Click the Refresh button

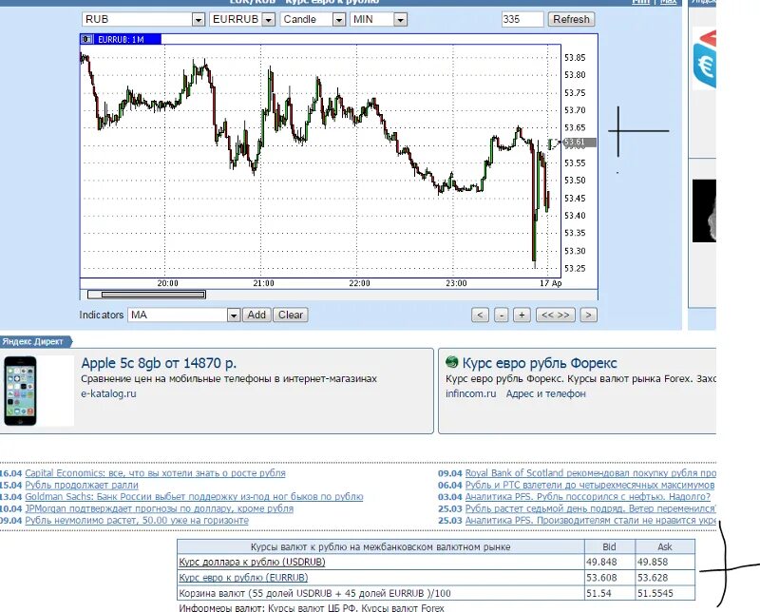tap(572, 19)
